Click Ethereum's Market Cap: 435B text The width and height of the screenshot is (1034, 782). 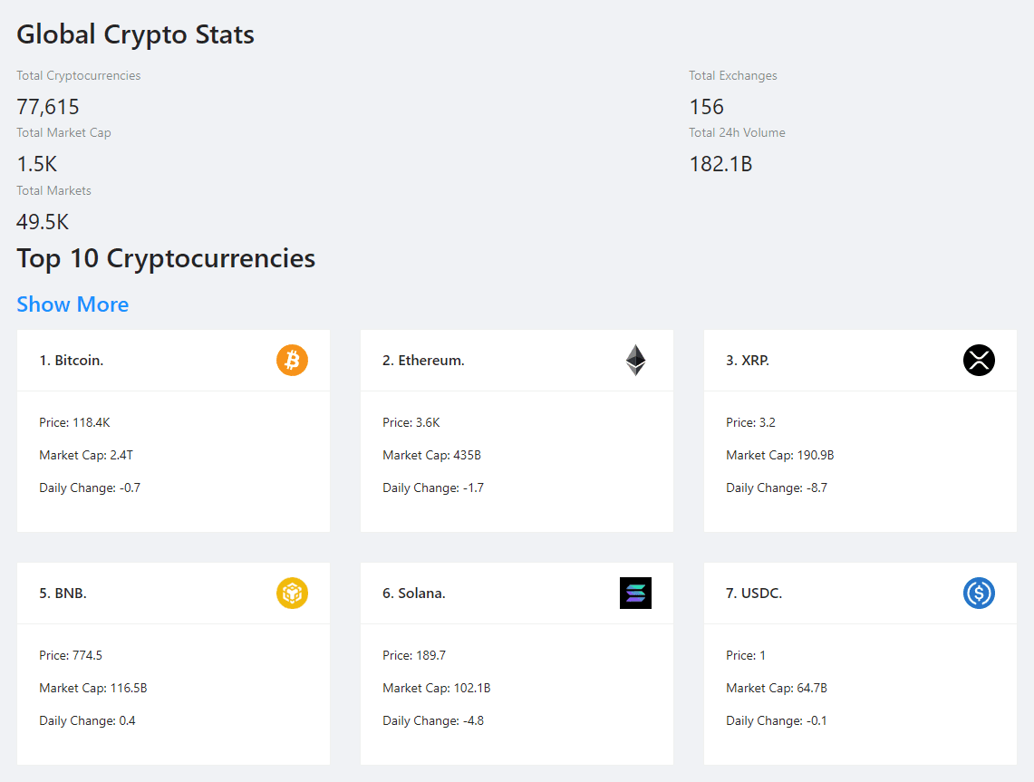tap(432, 455)
